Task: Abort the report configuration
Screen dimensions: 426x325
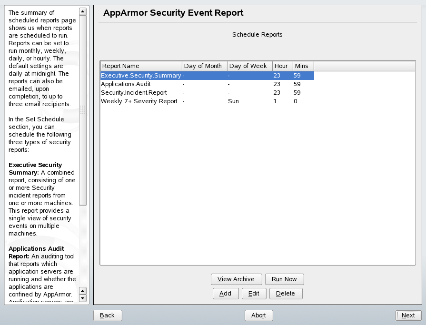Action: pos(258,315)
